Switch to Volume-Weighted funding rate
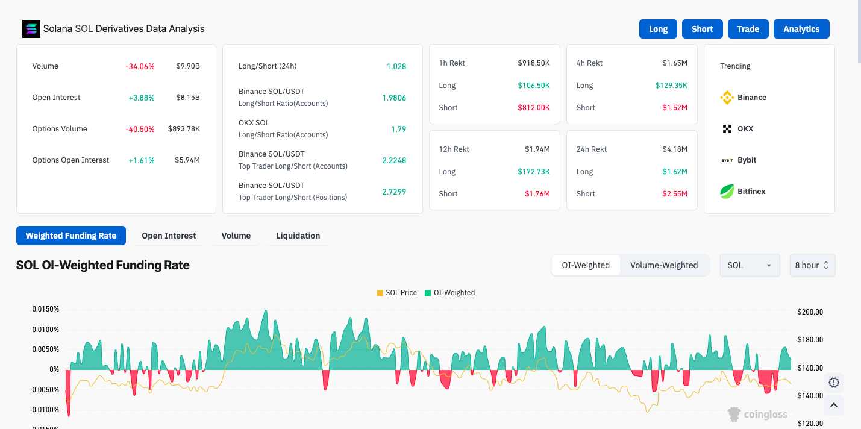This screenshot has width=861, height=429. [663, 265]
